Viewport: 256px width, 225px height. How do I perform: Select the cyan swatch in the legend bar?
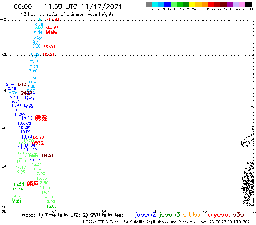tap(155, 4)
